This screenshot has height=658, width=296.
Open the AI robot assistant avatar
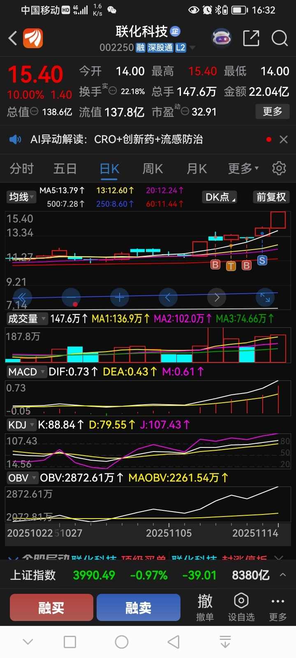pos(222,38)
